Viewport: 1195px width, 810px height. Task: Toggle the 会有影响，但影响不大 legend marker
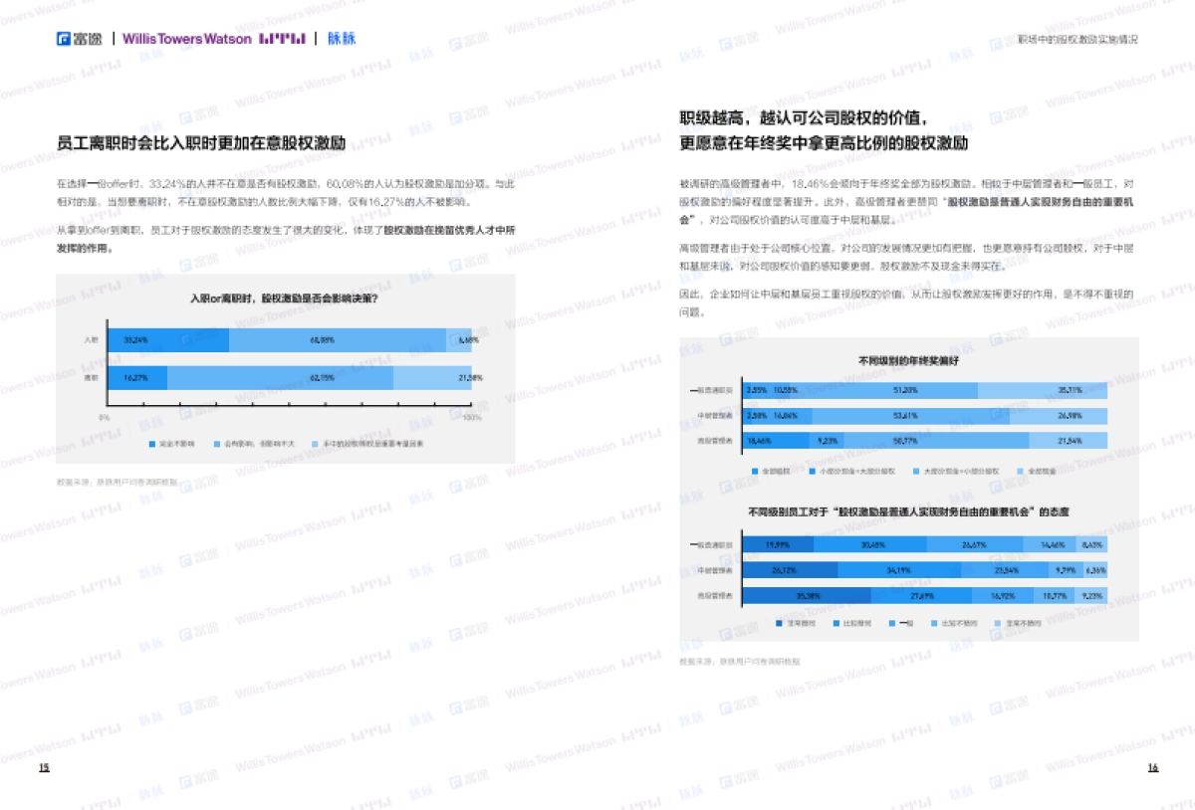tap(216, 446)
